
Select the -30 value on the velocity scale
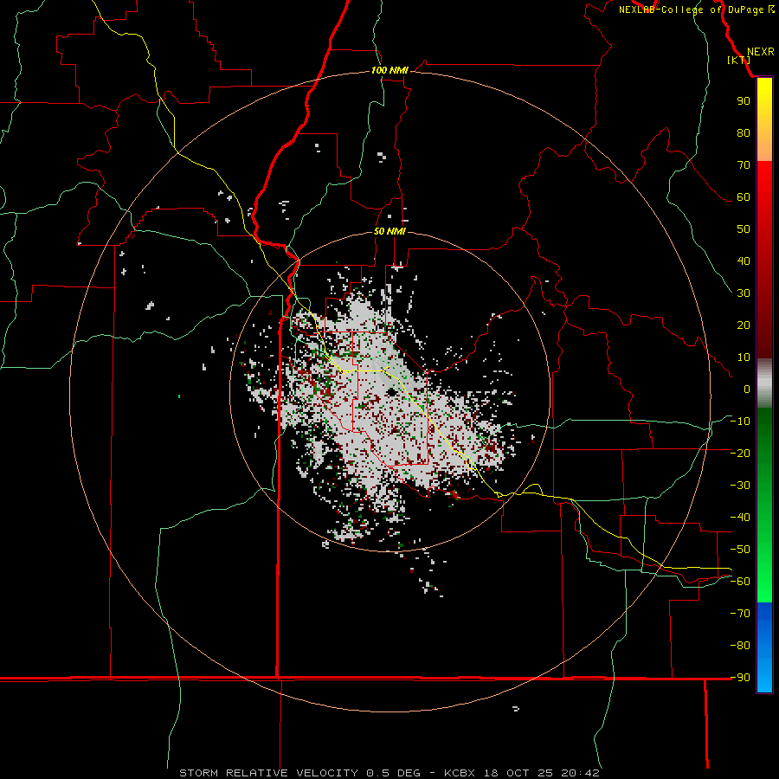pos(740,486)
